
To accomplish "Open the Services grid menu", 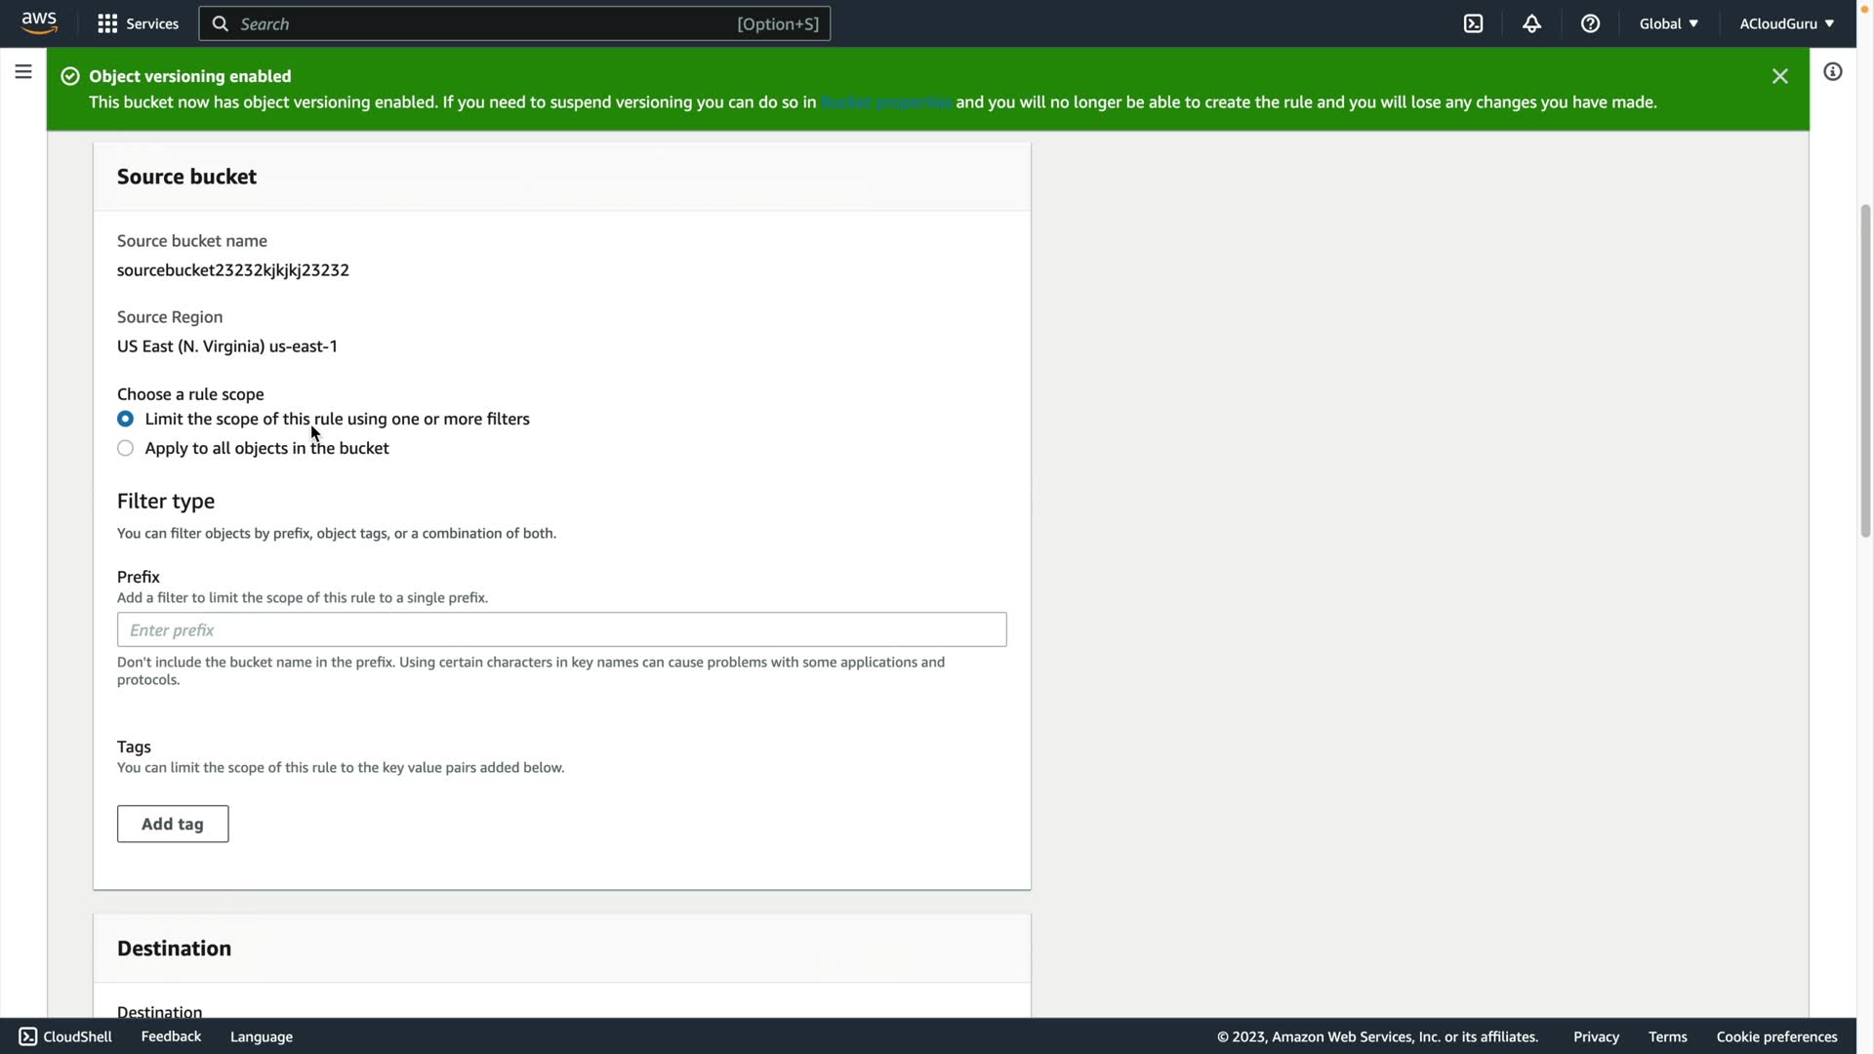I will [138, 23].
